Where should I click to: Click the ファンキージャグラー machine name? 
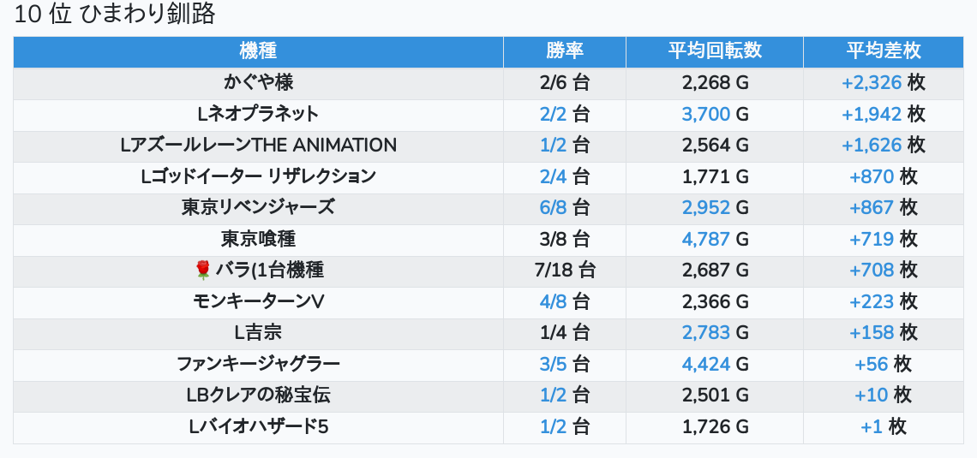point(258,364)
